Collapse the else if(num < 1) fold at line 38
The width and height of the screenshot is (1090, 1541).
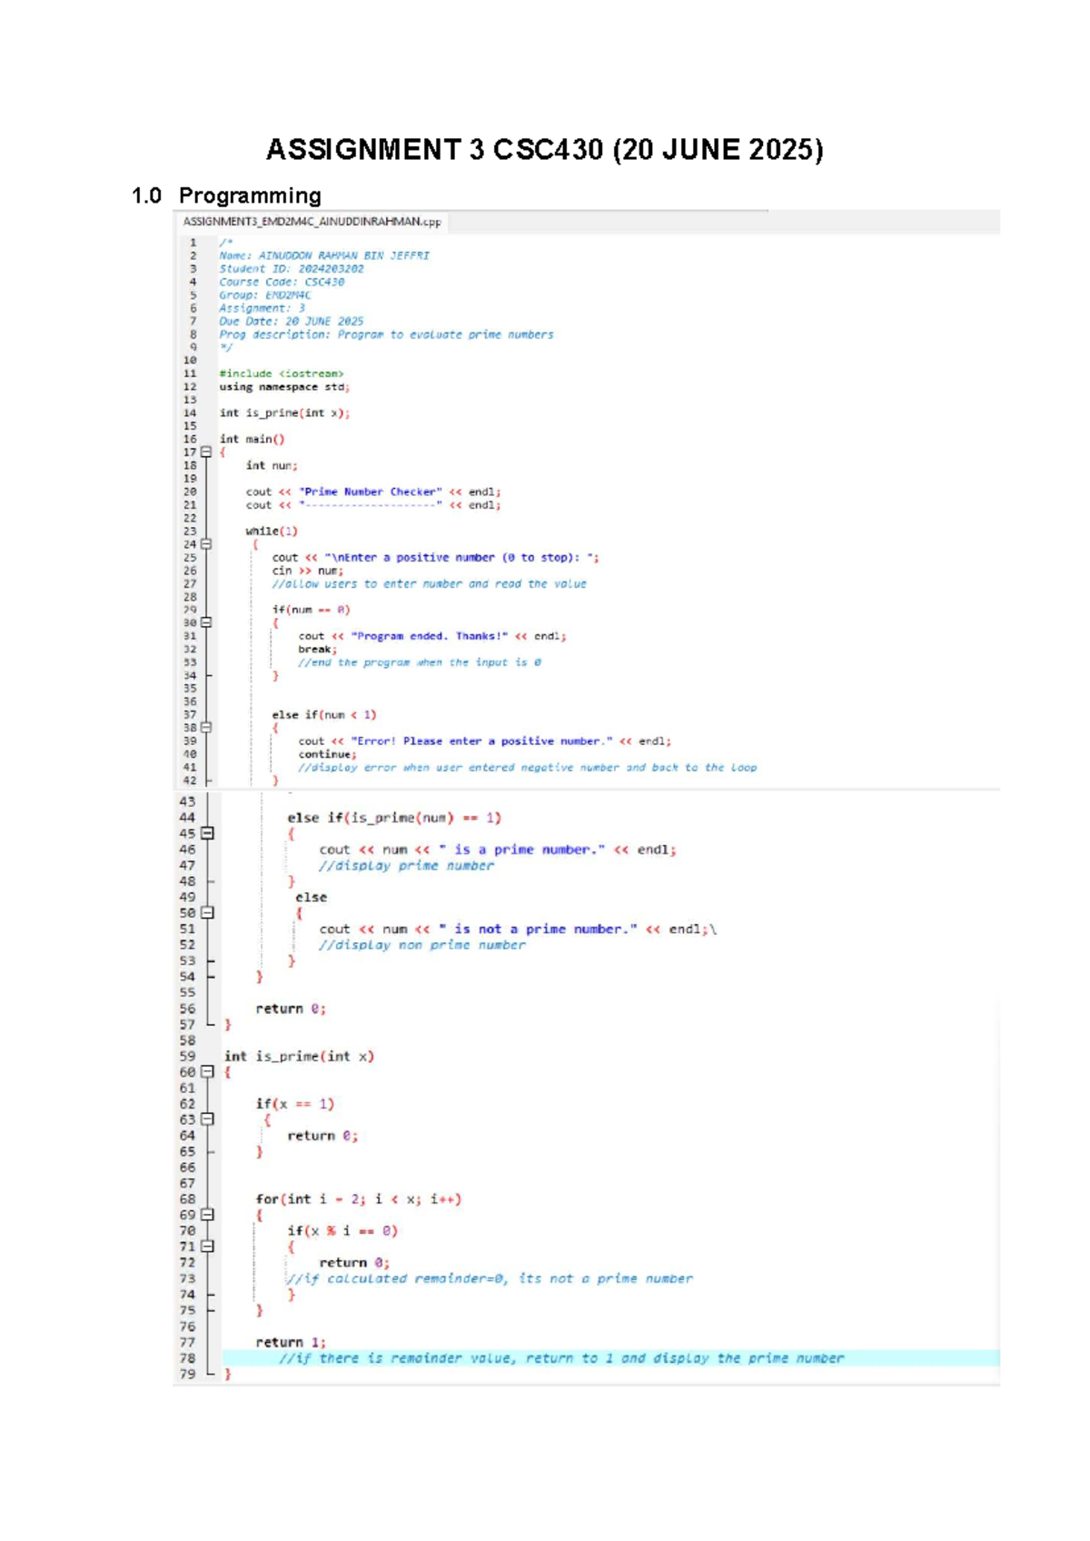pos(206,728)
